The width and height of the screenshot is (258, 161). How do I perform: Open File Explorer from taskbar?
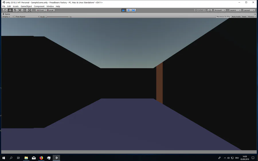[x=26, y=158]
